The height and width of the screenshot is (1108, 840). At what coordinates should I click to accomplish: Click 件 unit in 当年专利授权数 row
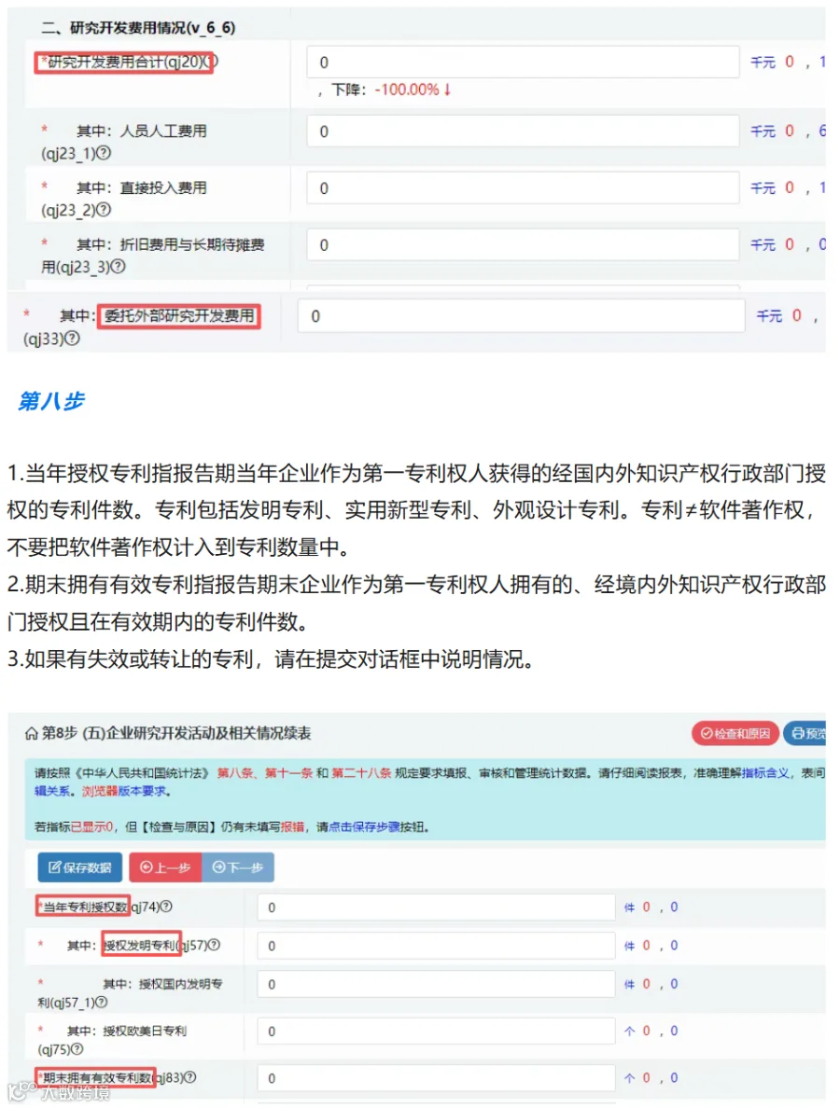coord(629,907)
